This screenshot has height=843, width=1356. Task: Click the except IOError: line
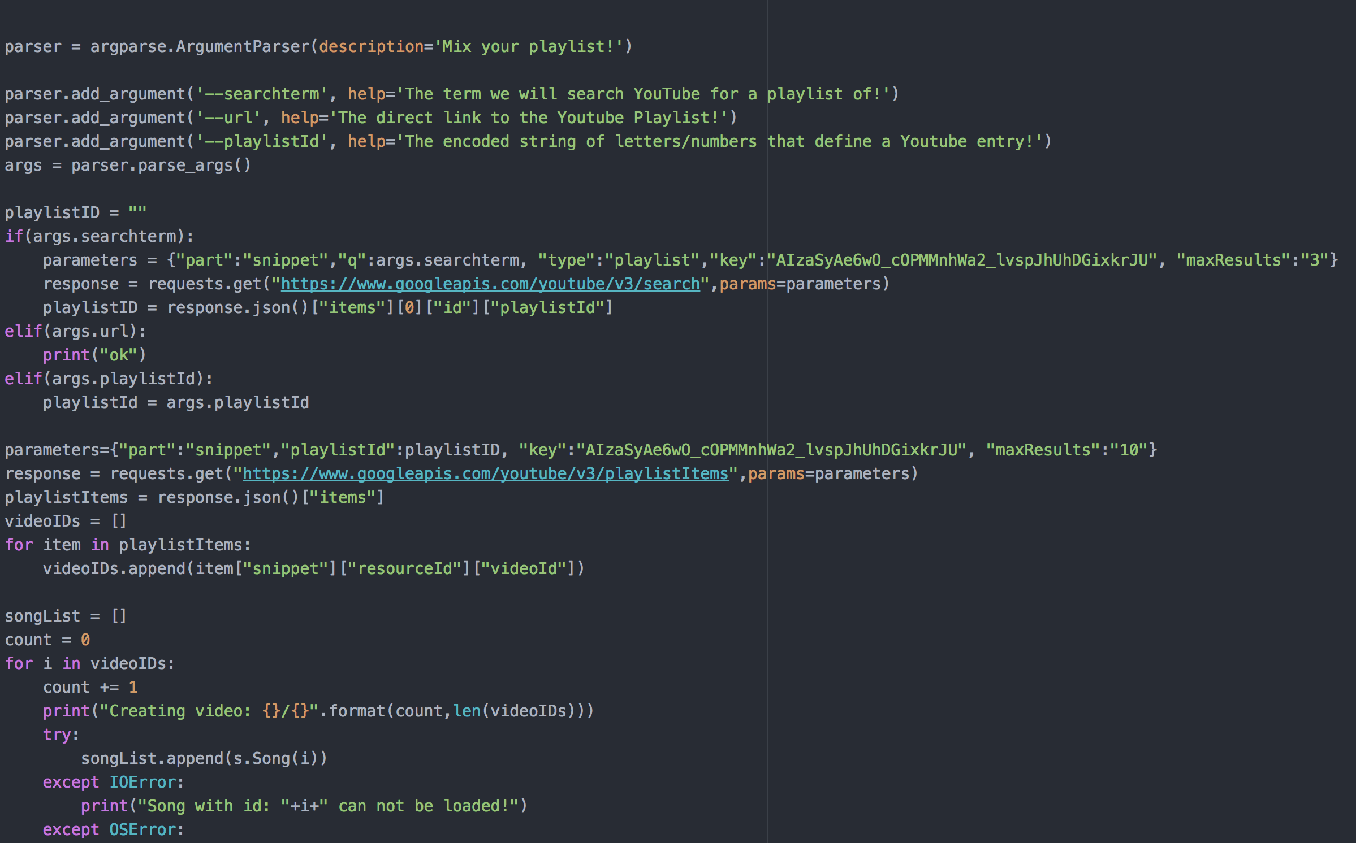coord(113,782)
